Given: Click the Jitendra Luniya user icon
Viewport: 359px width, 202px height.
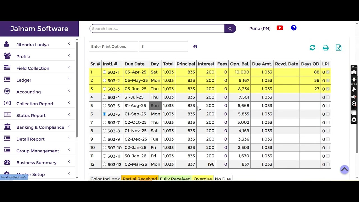Looking at the screenshot, I should (7, 44).
